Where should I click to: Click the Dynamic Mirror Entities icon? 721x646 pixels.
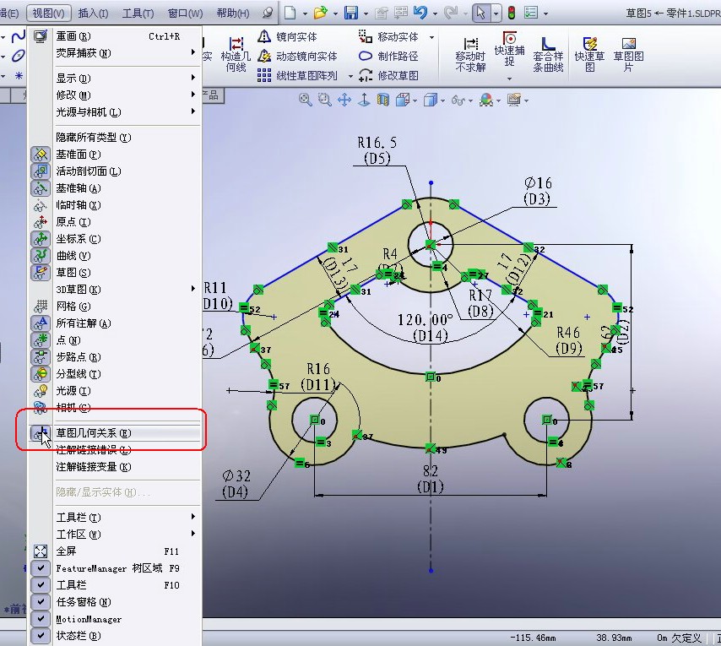click(264, 56)
